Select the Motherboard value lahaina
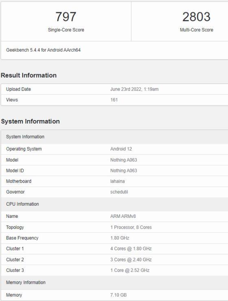228x301 pixels. (118, 181)
